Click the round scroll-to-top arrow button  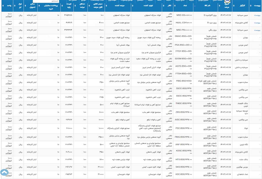(x=4, y=172)
